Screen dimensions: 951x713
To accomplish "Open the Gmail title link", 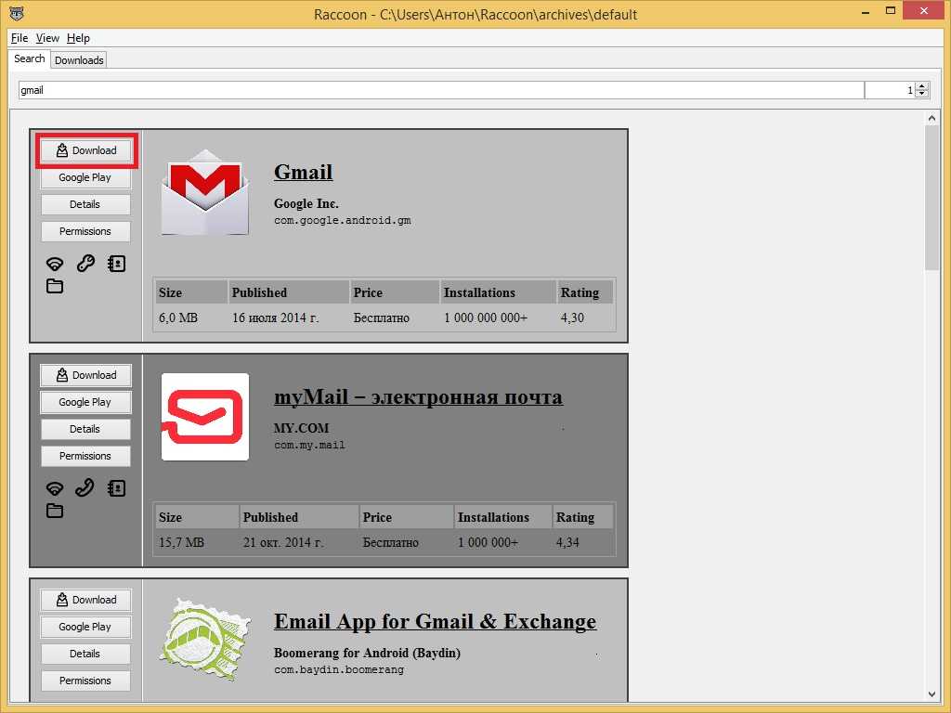I will 303,173.
